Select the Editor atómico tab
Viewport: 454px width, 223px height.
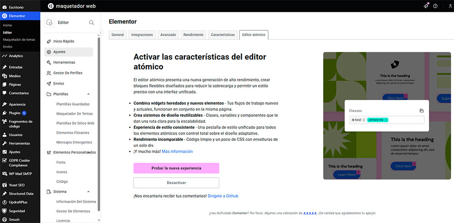pyautogui.click(x=254, y=35)
